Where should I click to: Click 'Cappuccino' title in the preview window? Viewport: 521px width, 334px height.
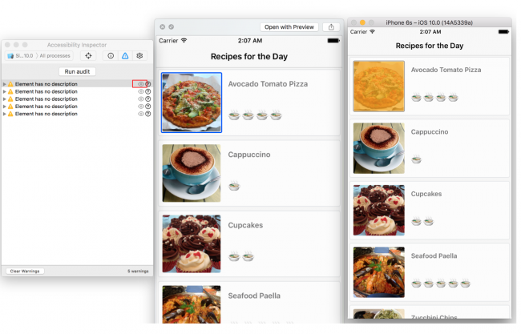coord(249,155)
